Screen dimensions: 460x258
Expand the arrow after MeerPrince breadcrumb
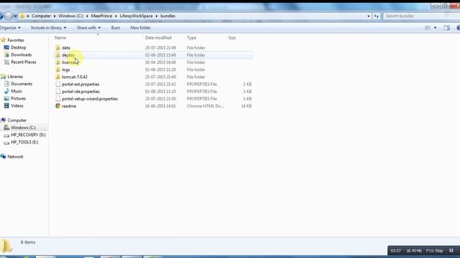pyautogui.click(x=116, y=16)
